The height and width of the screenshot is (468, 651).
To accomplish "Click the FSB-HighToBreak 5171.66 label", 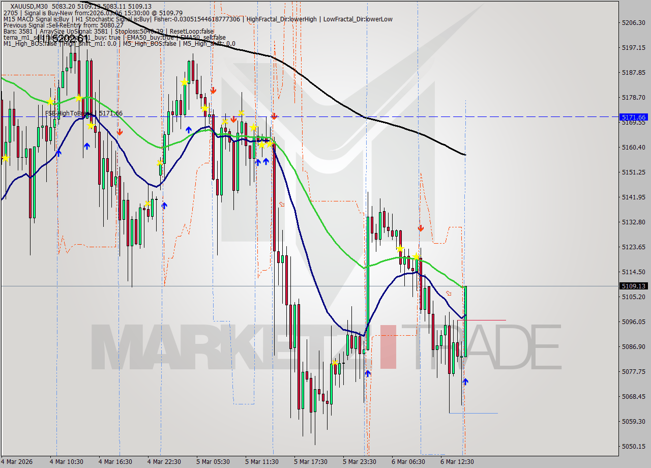I will click(x=84, y=114).
